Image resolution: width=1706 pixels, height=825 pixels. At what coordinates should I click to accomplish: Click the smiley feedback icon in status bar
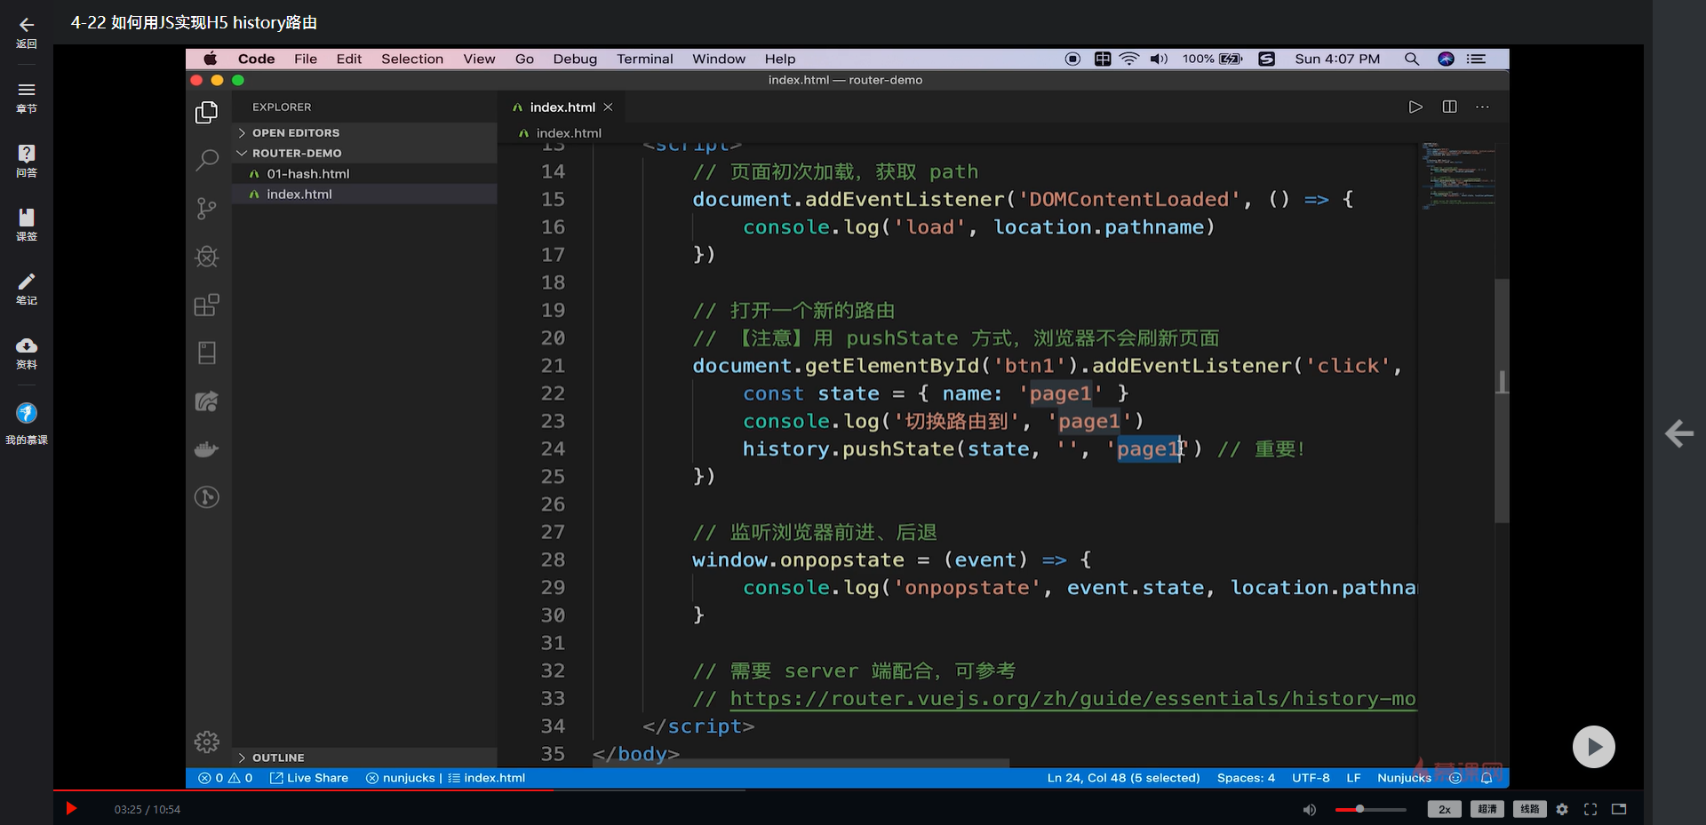pyautogui.click(x=1455, y=778)
